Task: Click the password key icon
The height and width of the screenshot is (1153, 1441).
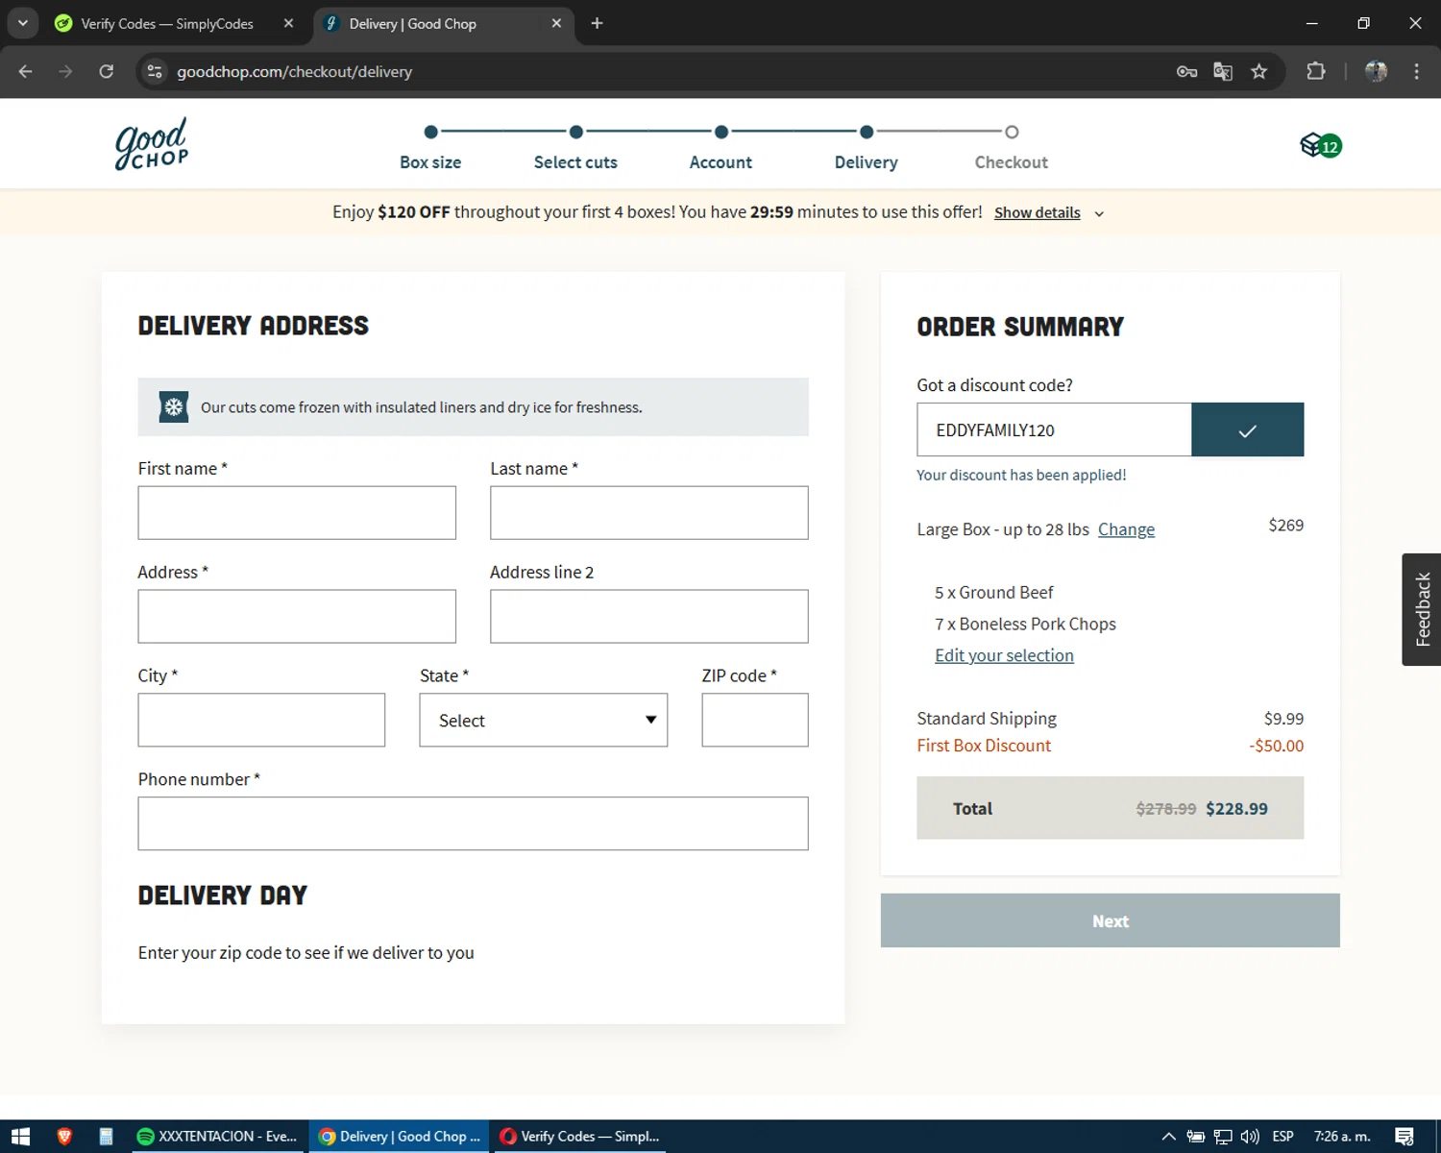Action: point(1186,71)
